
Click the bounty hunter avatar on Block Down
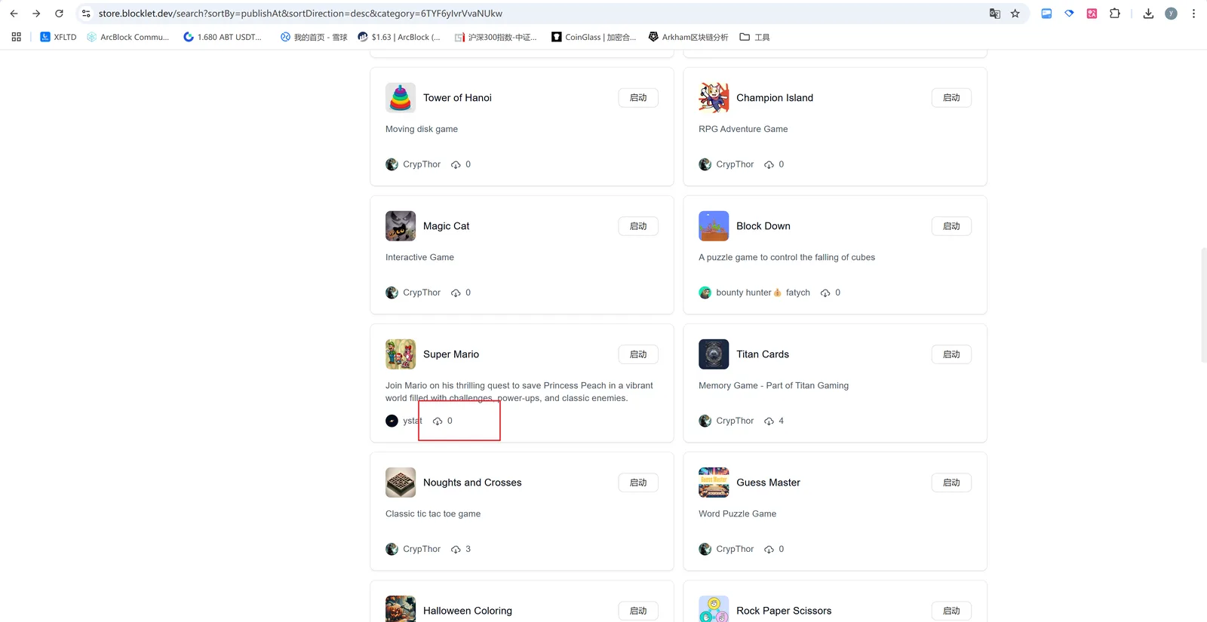(705, 293)
